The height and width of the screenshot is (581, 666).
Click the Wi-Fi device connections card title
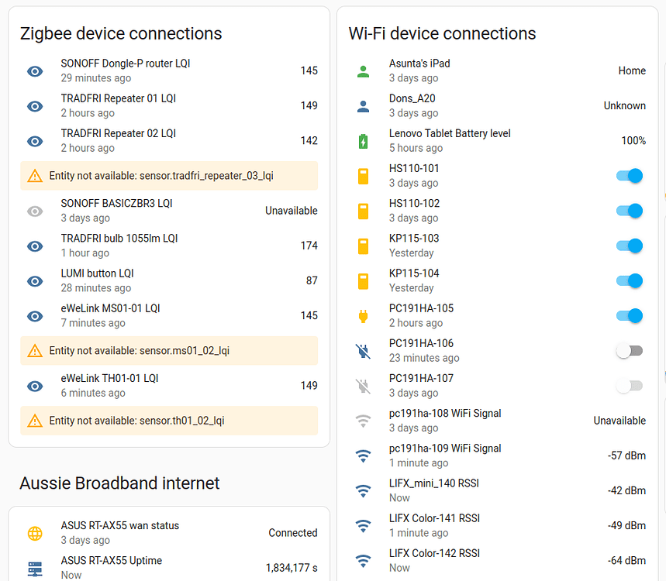point(442,33)
